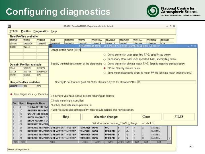205x154 pixels.
Task: Maximize the STASH Usage profile dialog
Action: (x=192, y=46)
